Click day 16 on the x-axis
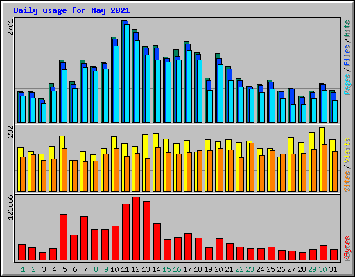The image size is (355, 277). (177, 269)
